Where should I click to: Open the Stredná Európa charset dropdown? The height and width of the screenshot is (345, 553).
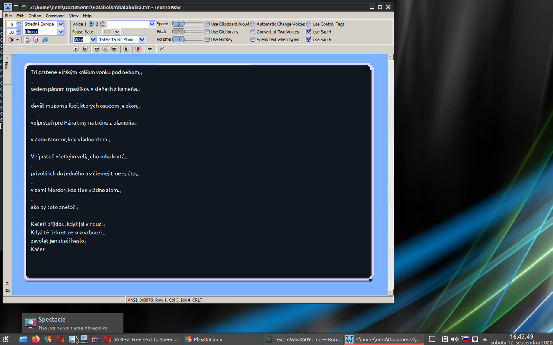pyautogui.click(x=60, y=24)
